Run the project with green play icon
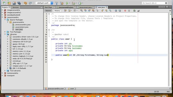173x97 pixels. click(x=67, y=3)
